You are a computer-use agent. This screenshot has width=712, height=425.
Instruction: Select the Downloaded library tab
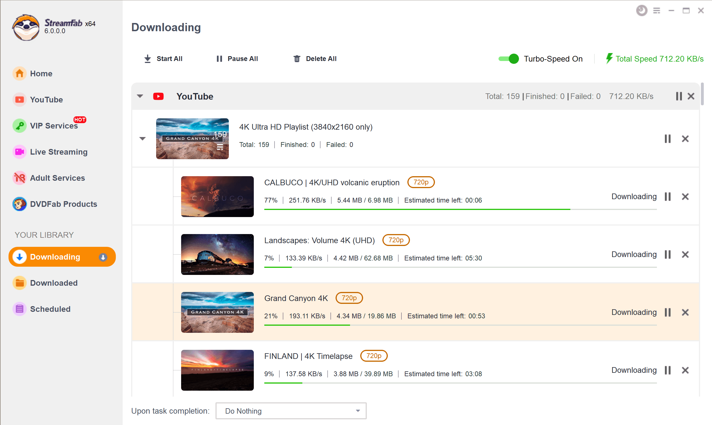coord(54,282)
